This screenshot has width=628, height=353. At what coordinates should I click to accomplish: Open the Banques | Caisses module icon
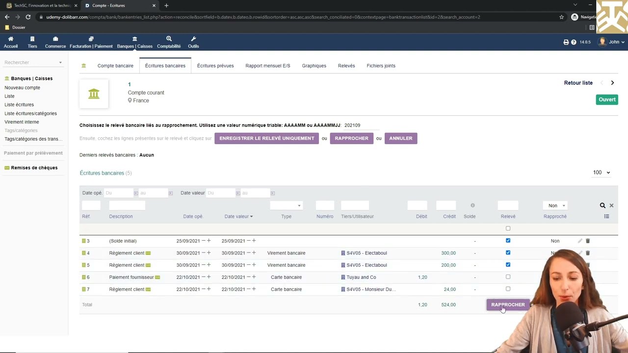click(134, 39)
